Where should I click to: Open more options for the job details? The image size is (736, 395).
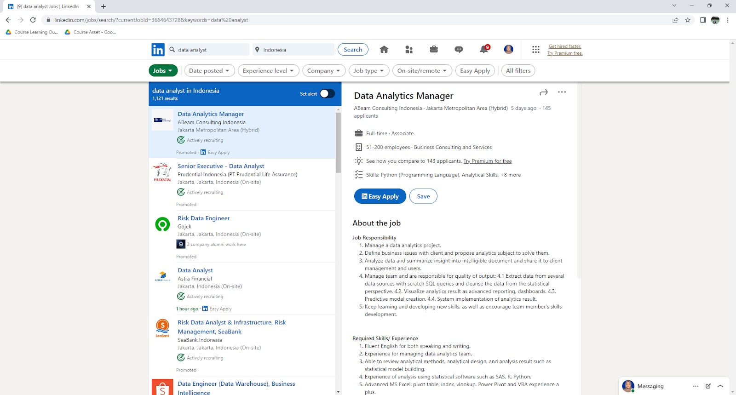pos(562,92)
